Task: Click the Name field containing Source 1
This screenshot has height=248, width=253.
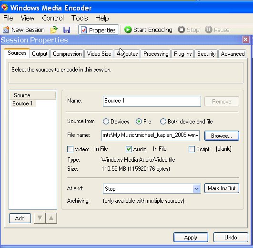Action: point(152,101)
